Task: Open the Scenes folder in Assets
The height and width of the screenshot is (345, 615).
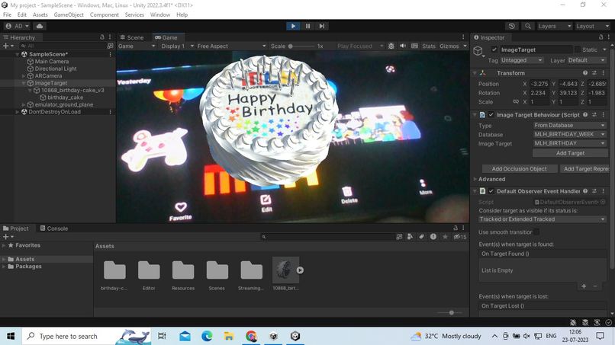Action: [x=217, y=275]
